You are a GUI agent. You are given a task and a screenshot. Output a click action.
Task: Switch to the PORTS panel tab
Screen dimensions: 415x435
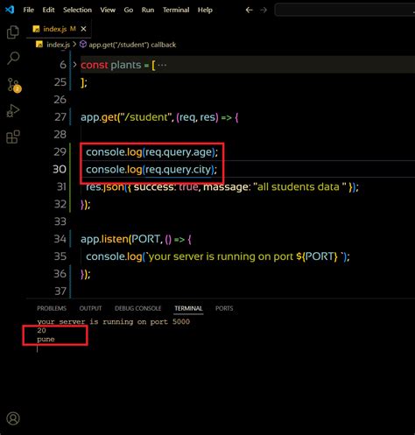pyautogui.click(x=224, y=308)
